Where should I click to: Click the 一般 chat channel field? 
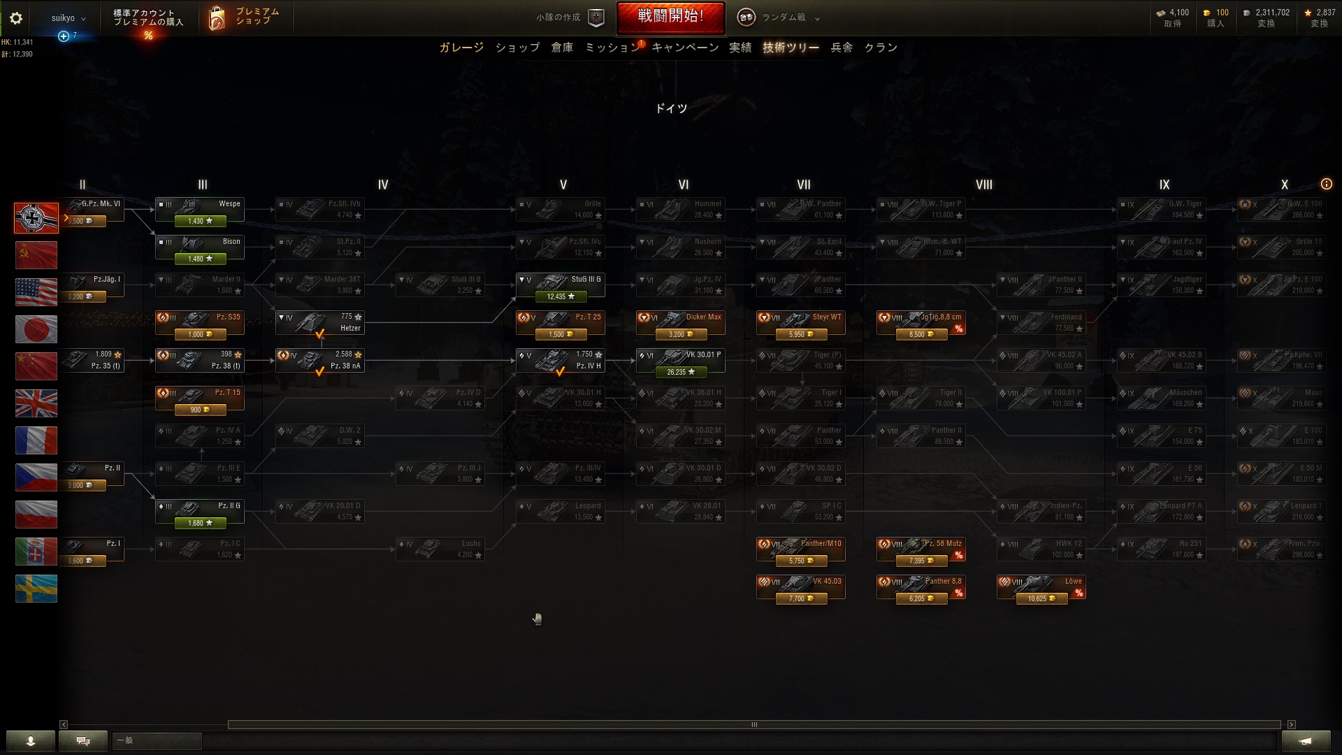(x=157, y=740)
